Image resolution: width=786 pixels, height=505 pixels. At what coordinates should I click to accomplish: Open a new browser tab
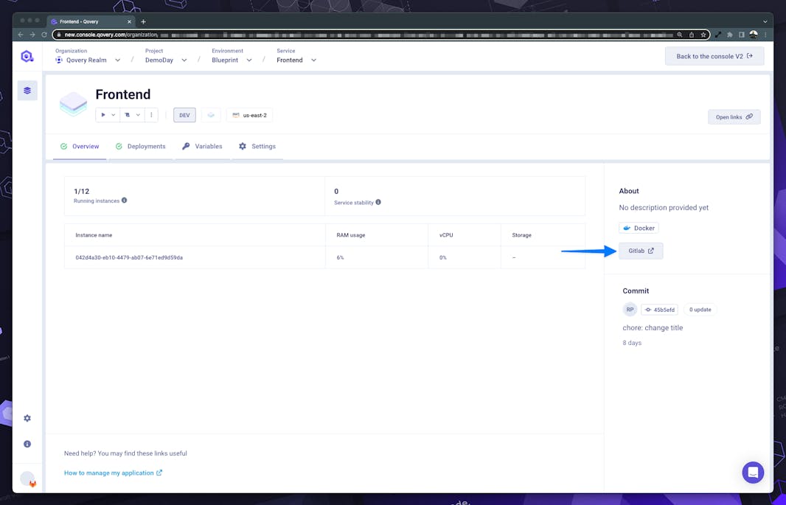pyautogui.click(x=143, y=21)
